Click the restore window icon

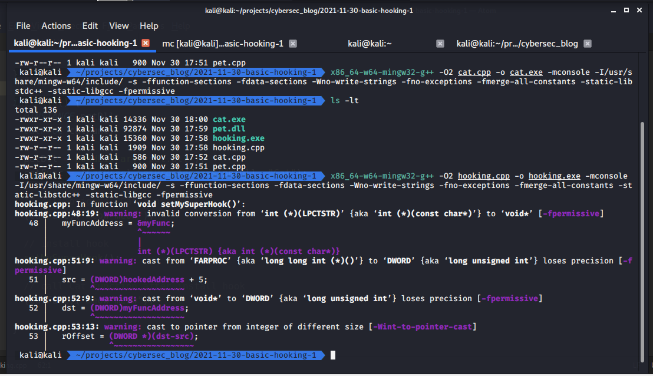[626, 10]
